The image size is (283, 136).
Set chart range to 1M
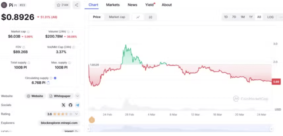coord(243,17)
